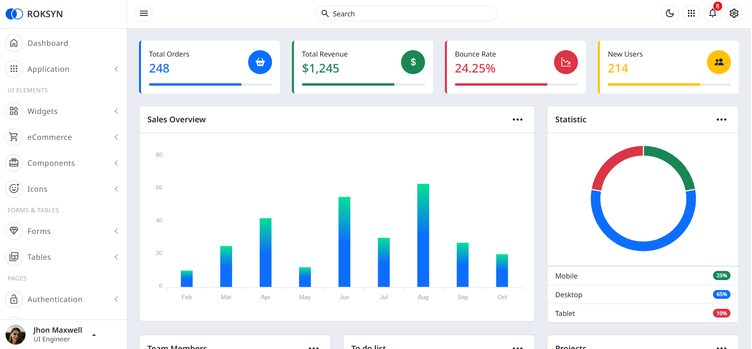Click the Application grid icon in sidebar
This screenshot has height=349, width=752.
14,69
